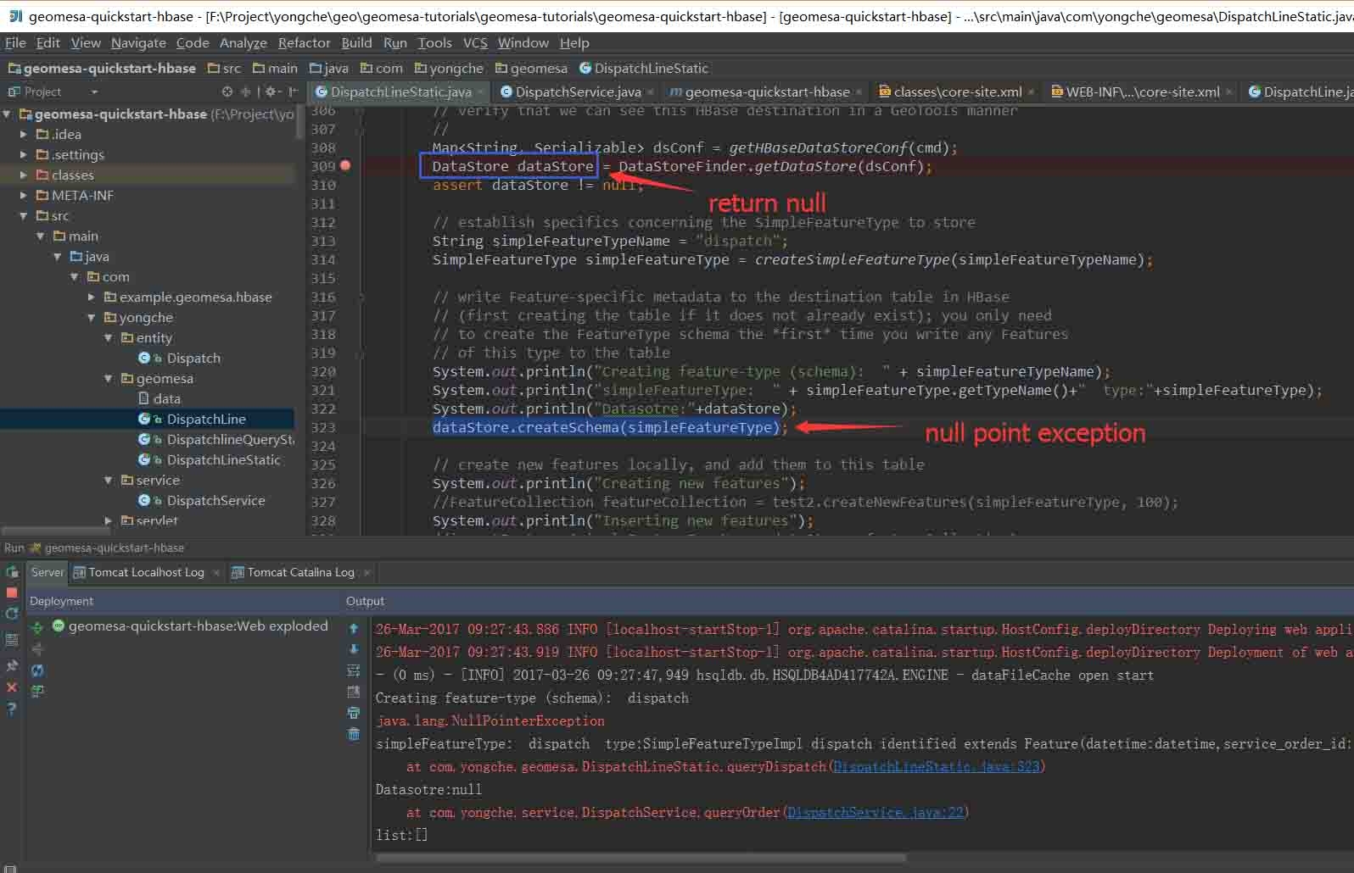Image resolution: width=1354 pixels, height=873 pixels.
Task: Switch to the DispatchService.java tab
Action: (577, 92)
